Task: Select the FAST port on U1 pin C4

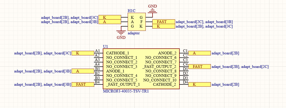Action: (x=199, y=67)
